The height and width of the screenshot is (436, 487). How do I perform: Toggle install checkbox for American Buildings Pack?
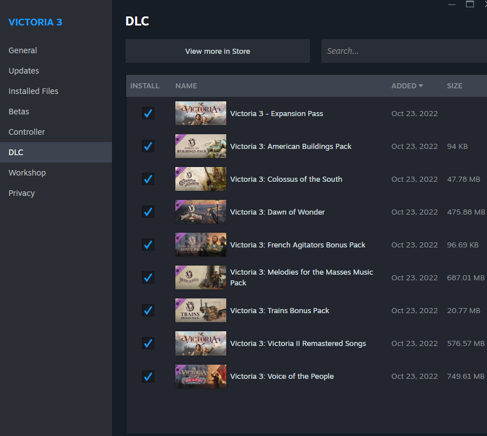(x=148, y=146)
